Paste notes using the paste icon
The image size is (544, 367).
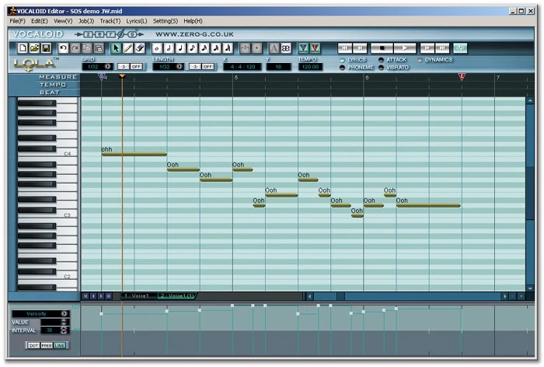point(99,48)
